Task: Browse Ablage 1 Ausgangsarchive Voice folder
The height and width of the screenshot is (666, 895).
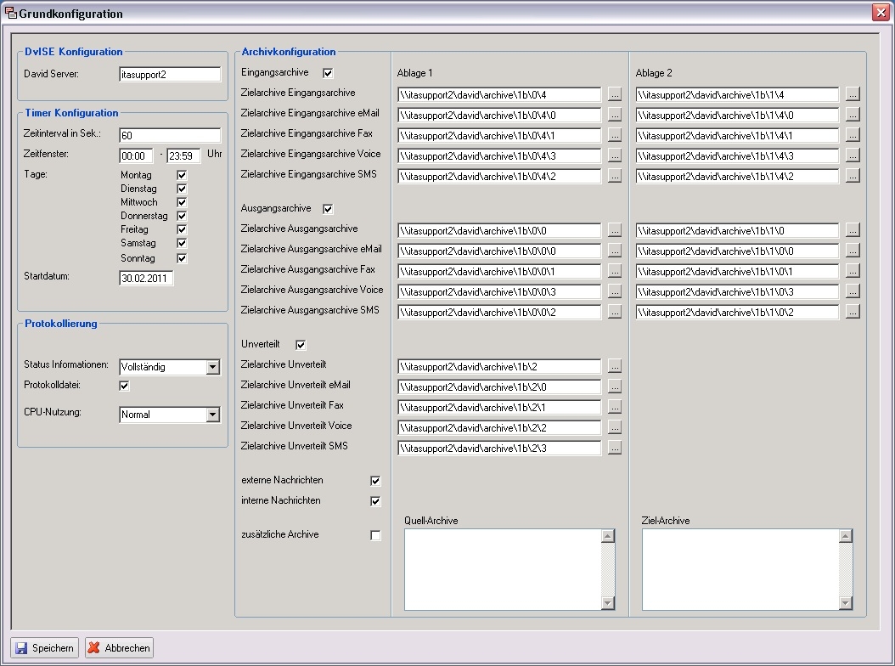Action: point(614,292)
